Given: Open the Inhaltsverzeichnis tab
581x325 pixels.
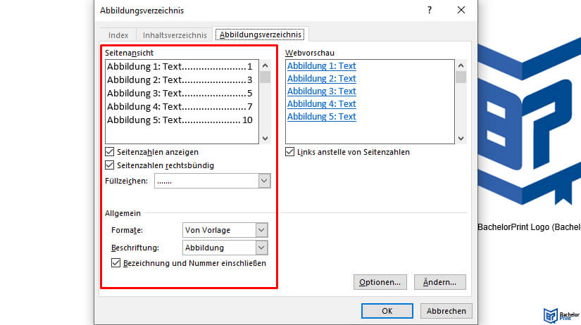Looking at the screenshot, I should point(175,35).
